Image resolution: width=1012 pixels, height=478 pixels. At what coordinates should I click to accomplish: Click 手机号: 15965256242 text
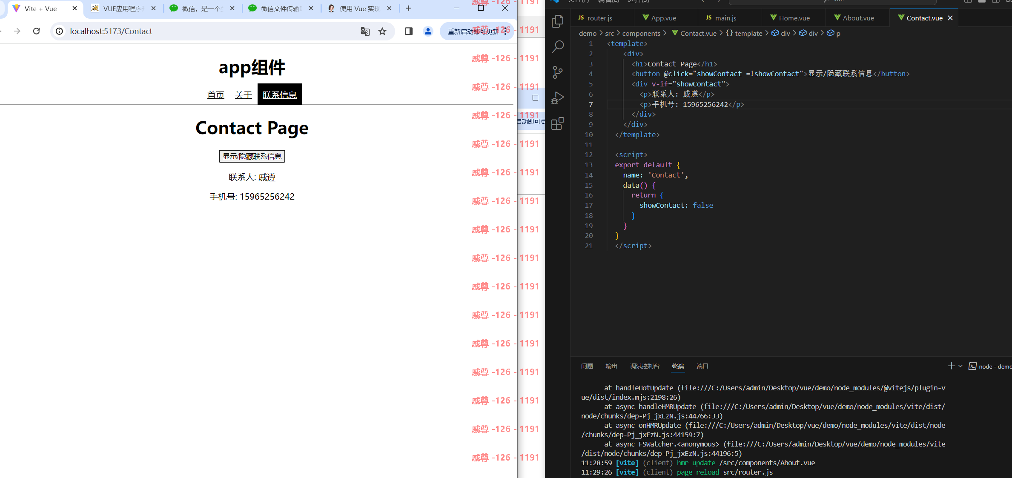252,197
